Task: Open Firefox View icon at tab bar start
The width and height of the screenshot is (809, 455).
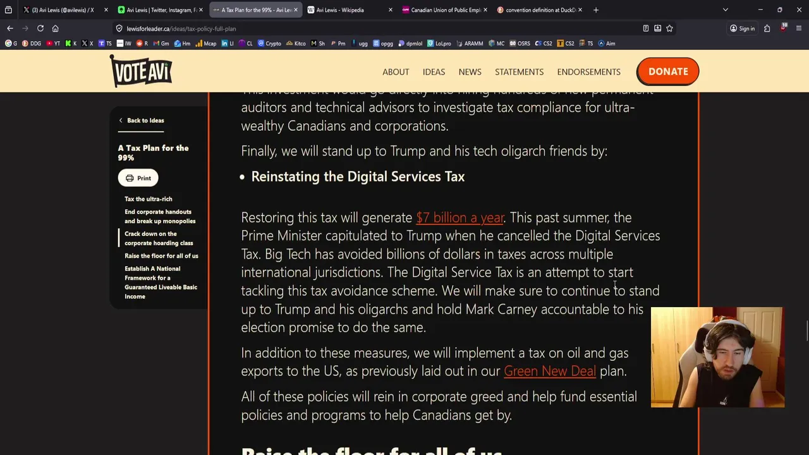Action: click(x=8, y=10)
